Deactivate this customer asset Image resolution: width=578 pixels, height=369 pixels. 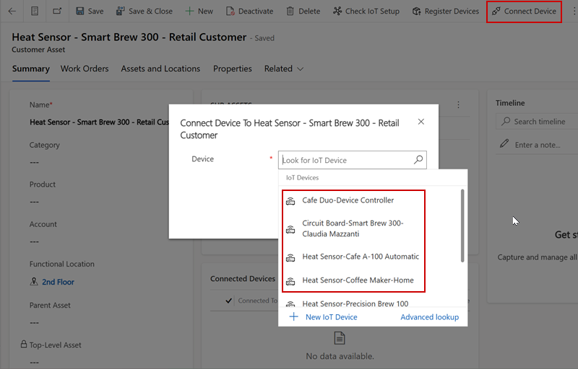[249, 11]
